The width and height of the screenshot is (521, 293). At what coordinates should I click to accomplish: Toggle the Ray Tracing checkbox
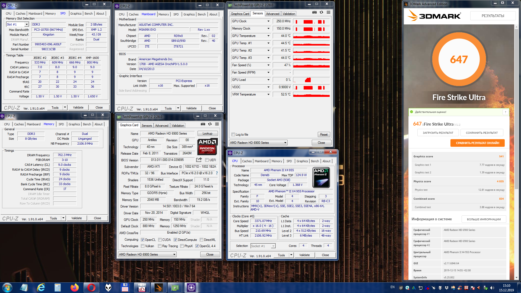pyautogui.click(x=160, y=246)
